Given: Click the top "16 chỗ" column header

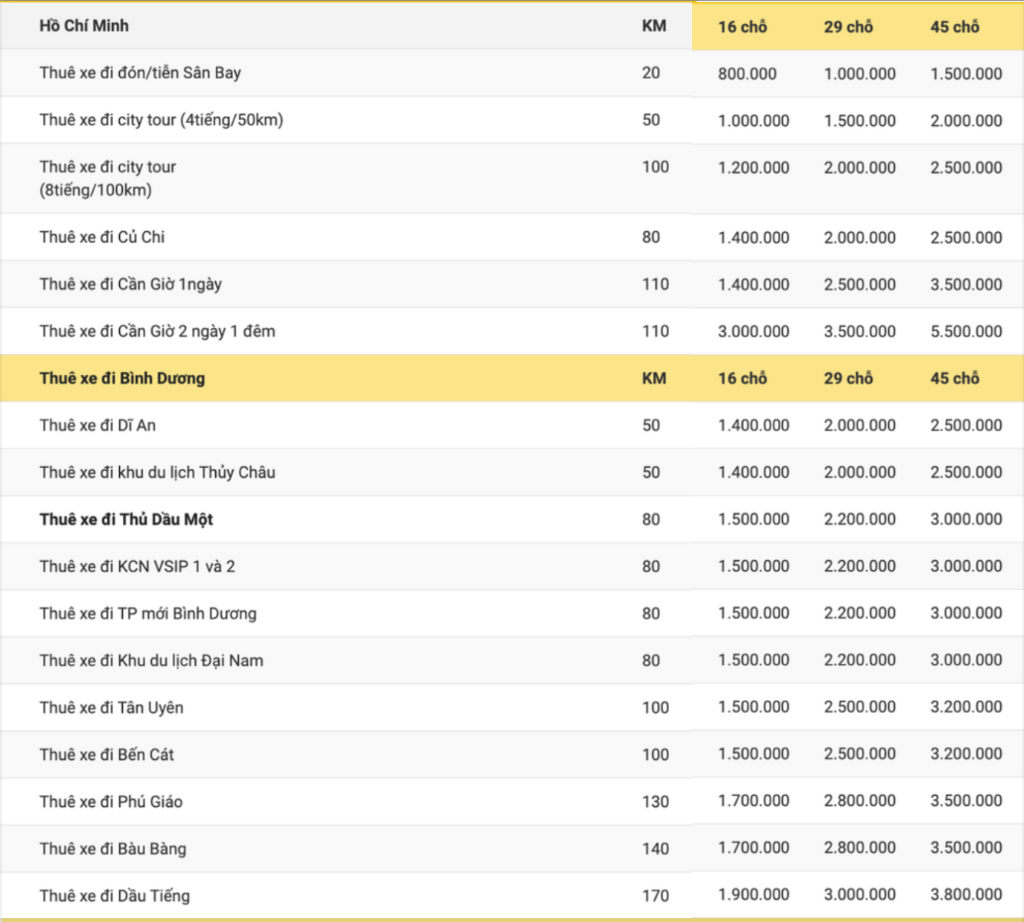Looking at the screenshot, I should pos(742,27).
